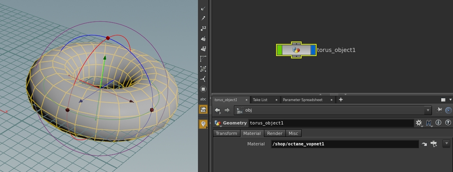Screen dimensions: 453x172
Task: Close the Take List tab
Action: coord(276,100)
